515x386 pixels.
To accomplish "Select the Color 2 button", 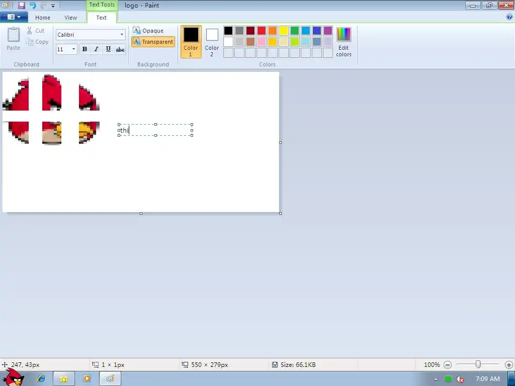I will [212, 42].
